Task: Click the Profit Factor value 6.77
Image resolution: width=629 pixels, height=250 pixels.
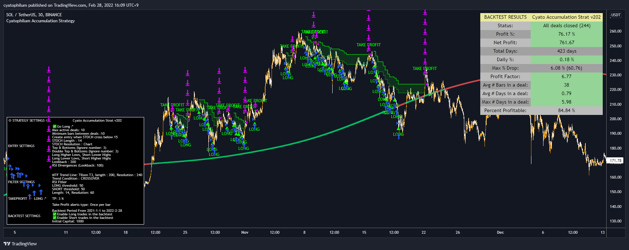Action: click(567, 76)
